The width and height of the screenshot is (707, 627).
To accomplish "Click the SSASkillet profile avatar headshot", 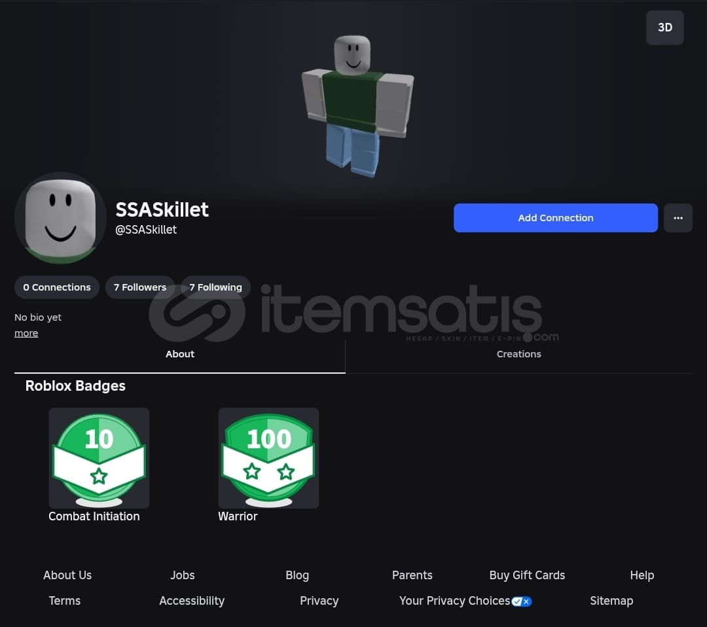I will 60,218.
